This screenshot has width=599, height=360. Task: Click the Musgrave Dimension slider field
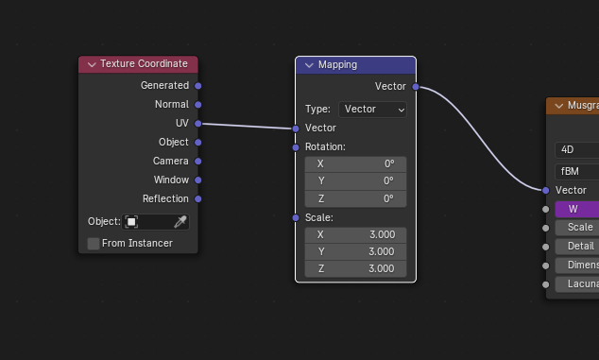577,266
